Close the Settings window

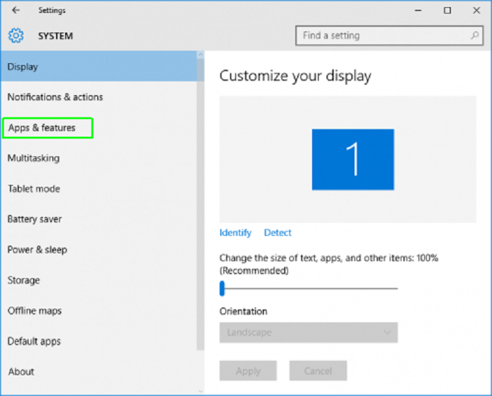tap(476, 10)
